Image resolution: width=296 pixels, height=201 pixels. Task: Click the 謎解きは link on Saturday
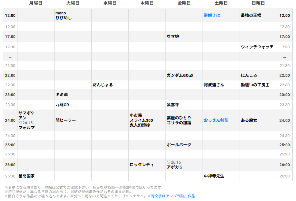point(212,16)
